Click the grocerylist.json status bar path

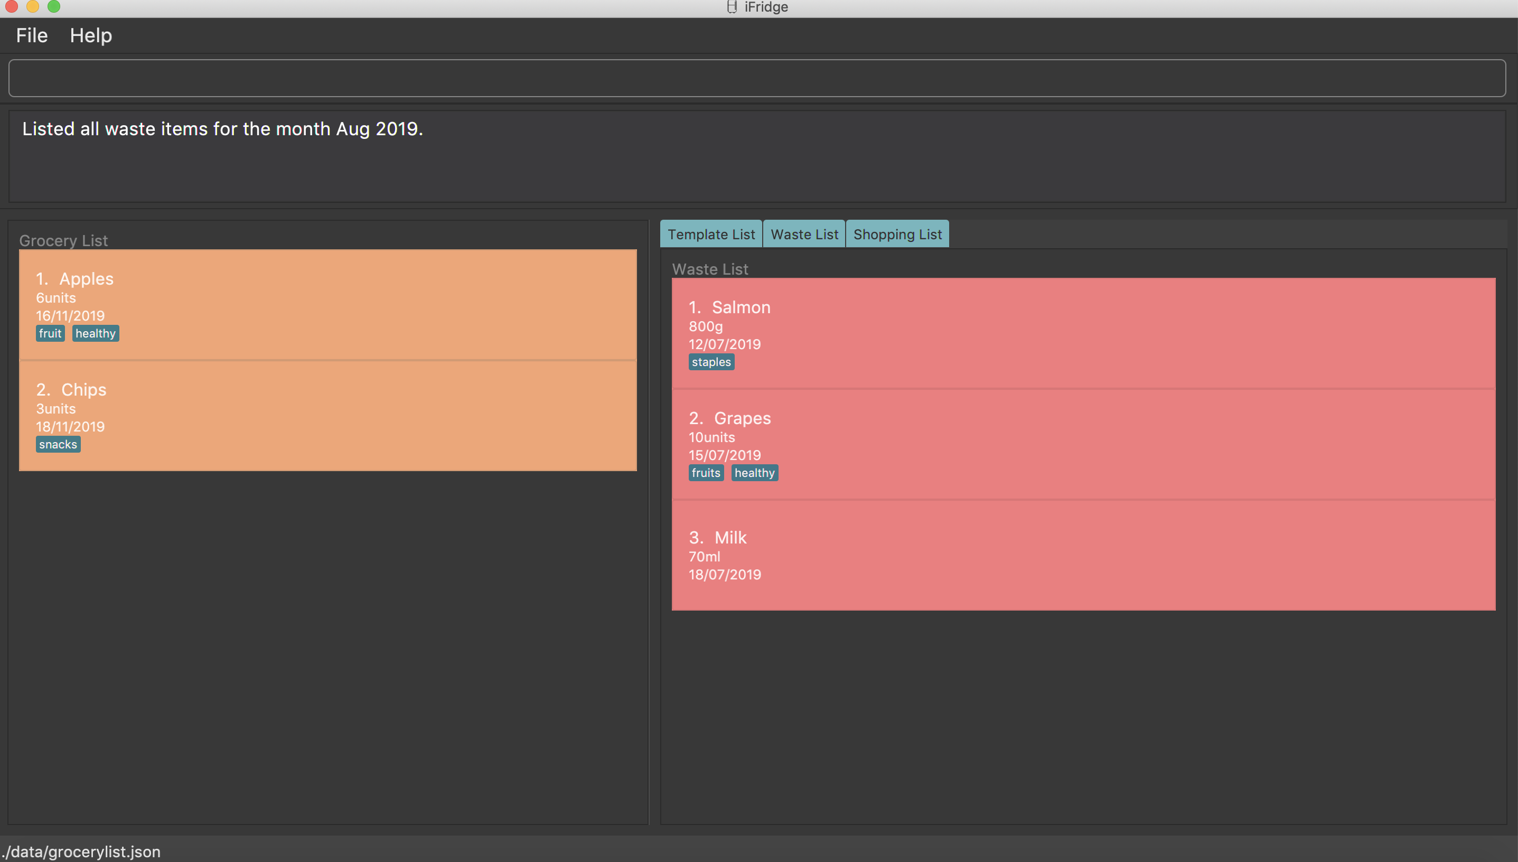click(81, 851)
